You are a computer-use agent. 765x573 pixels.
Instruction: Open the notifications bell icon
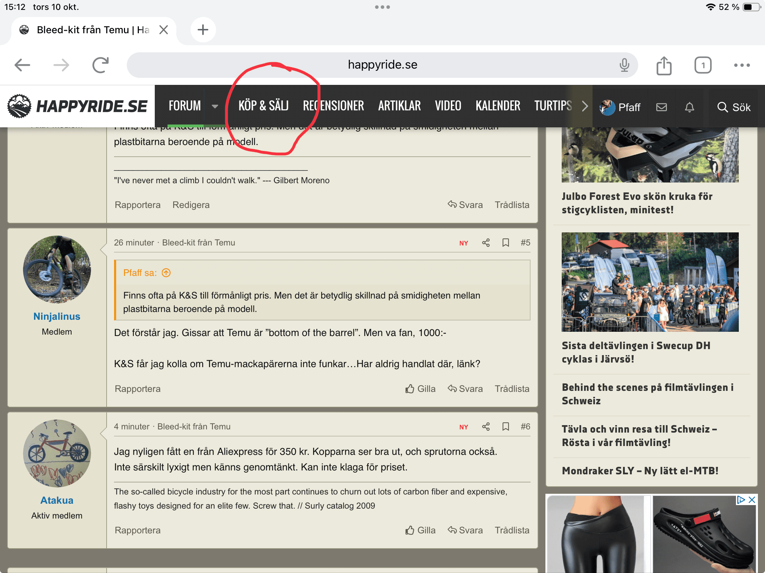tap(689, 107)
